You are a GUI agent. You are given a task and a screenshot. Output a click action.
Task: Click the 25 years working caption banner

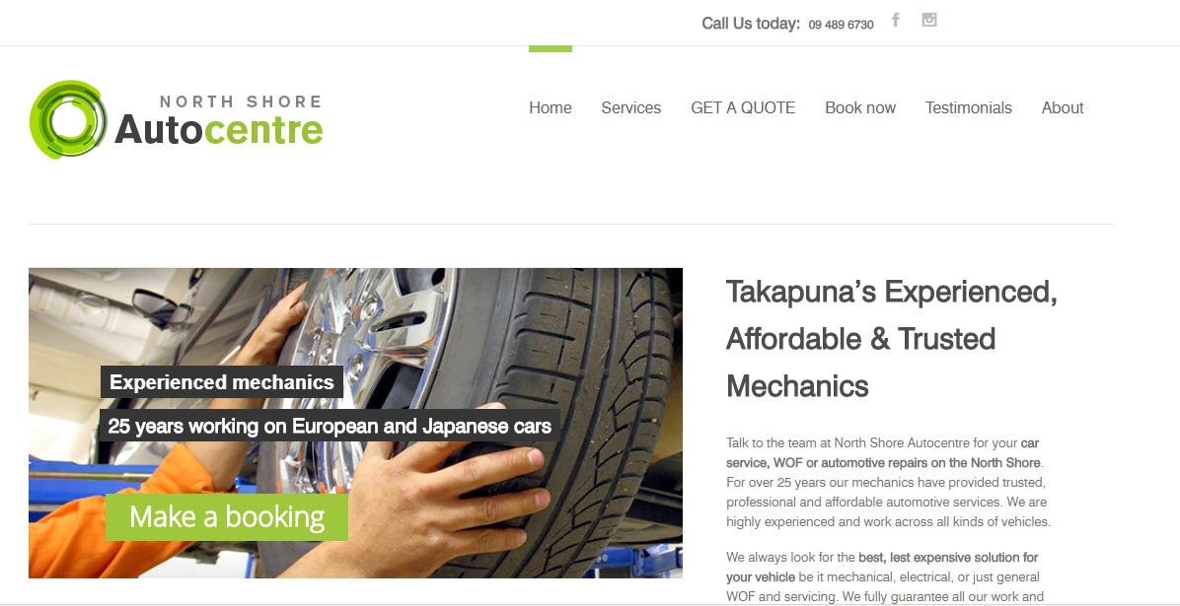click(x=330, y=427)
